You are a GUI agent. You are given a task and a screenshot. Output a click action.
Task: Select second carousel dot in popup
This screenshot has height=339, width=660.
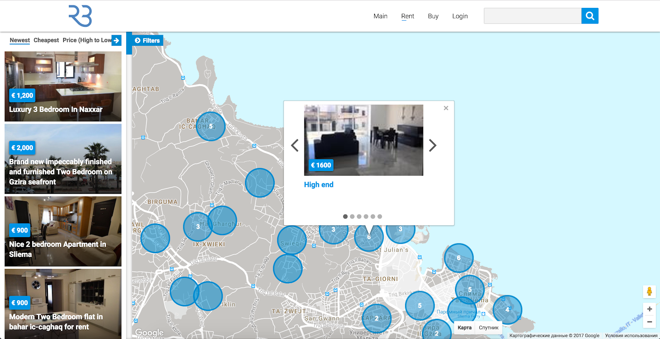(352, 217)
